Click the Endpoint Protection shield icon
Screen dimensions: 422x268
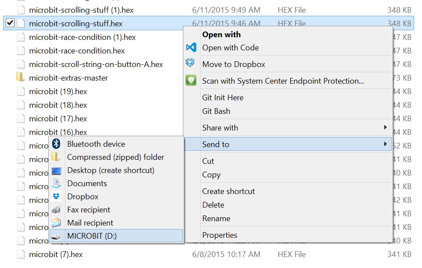(191, 81)
